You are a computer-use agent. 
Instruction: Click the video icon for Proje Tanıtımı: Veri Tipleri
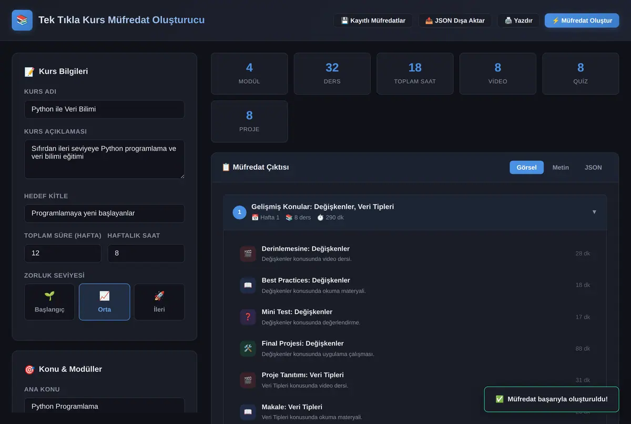point(248,380)
